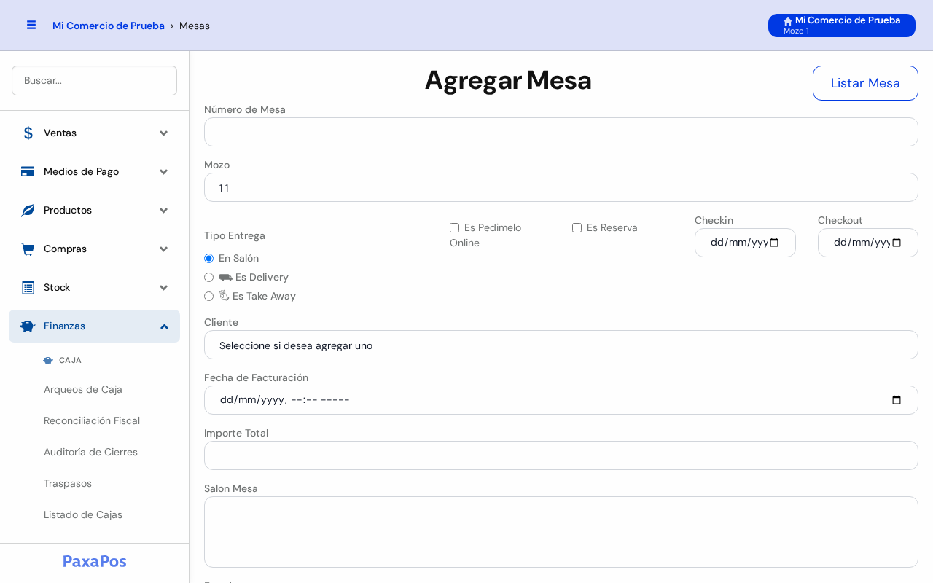Viewport: 933px width, 583px height.
Task: Click the Stock list icon
Action: tap(28, 287)
